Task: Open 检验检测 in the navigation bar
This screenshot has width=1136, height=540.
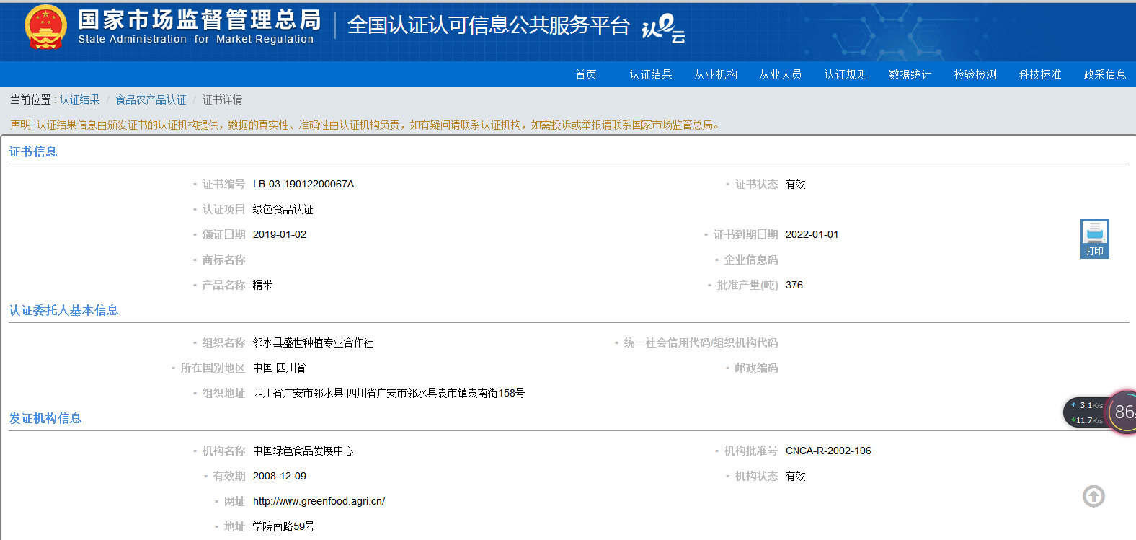Action: point(975,74)
